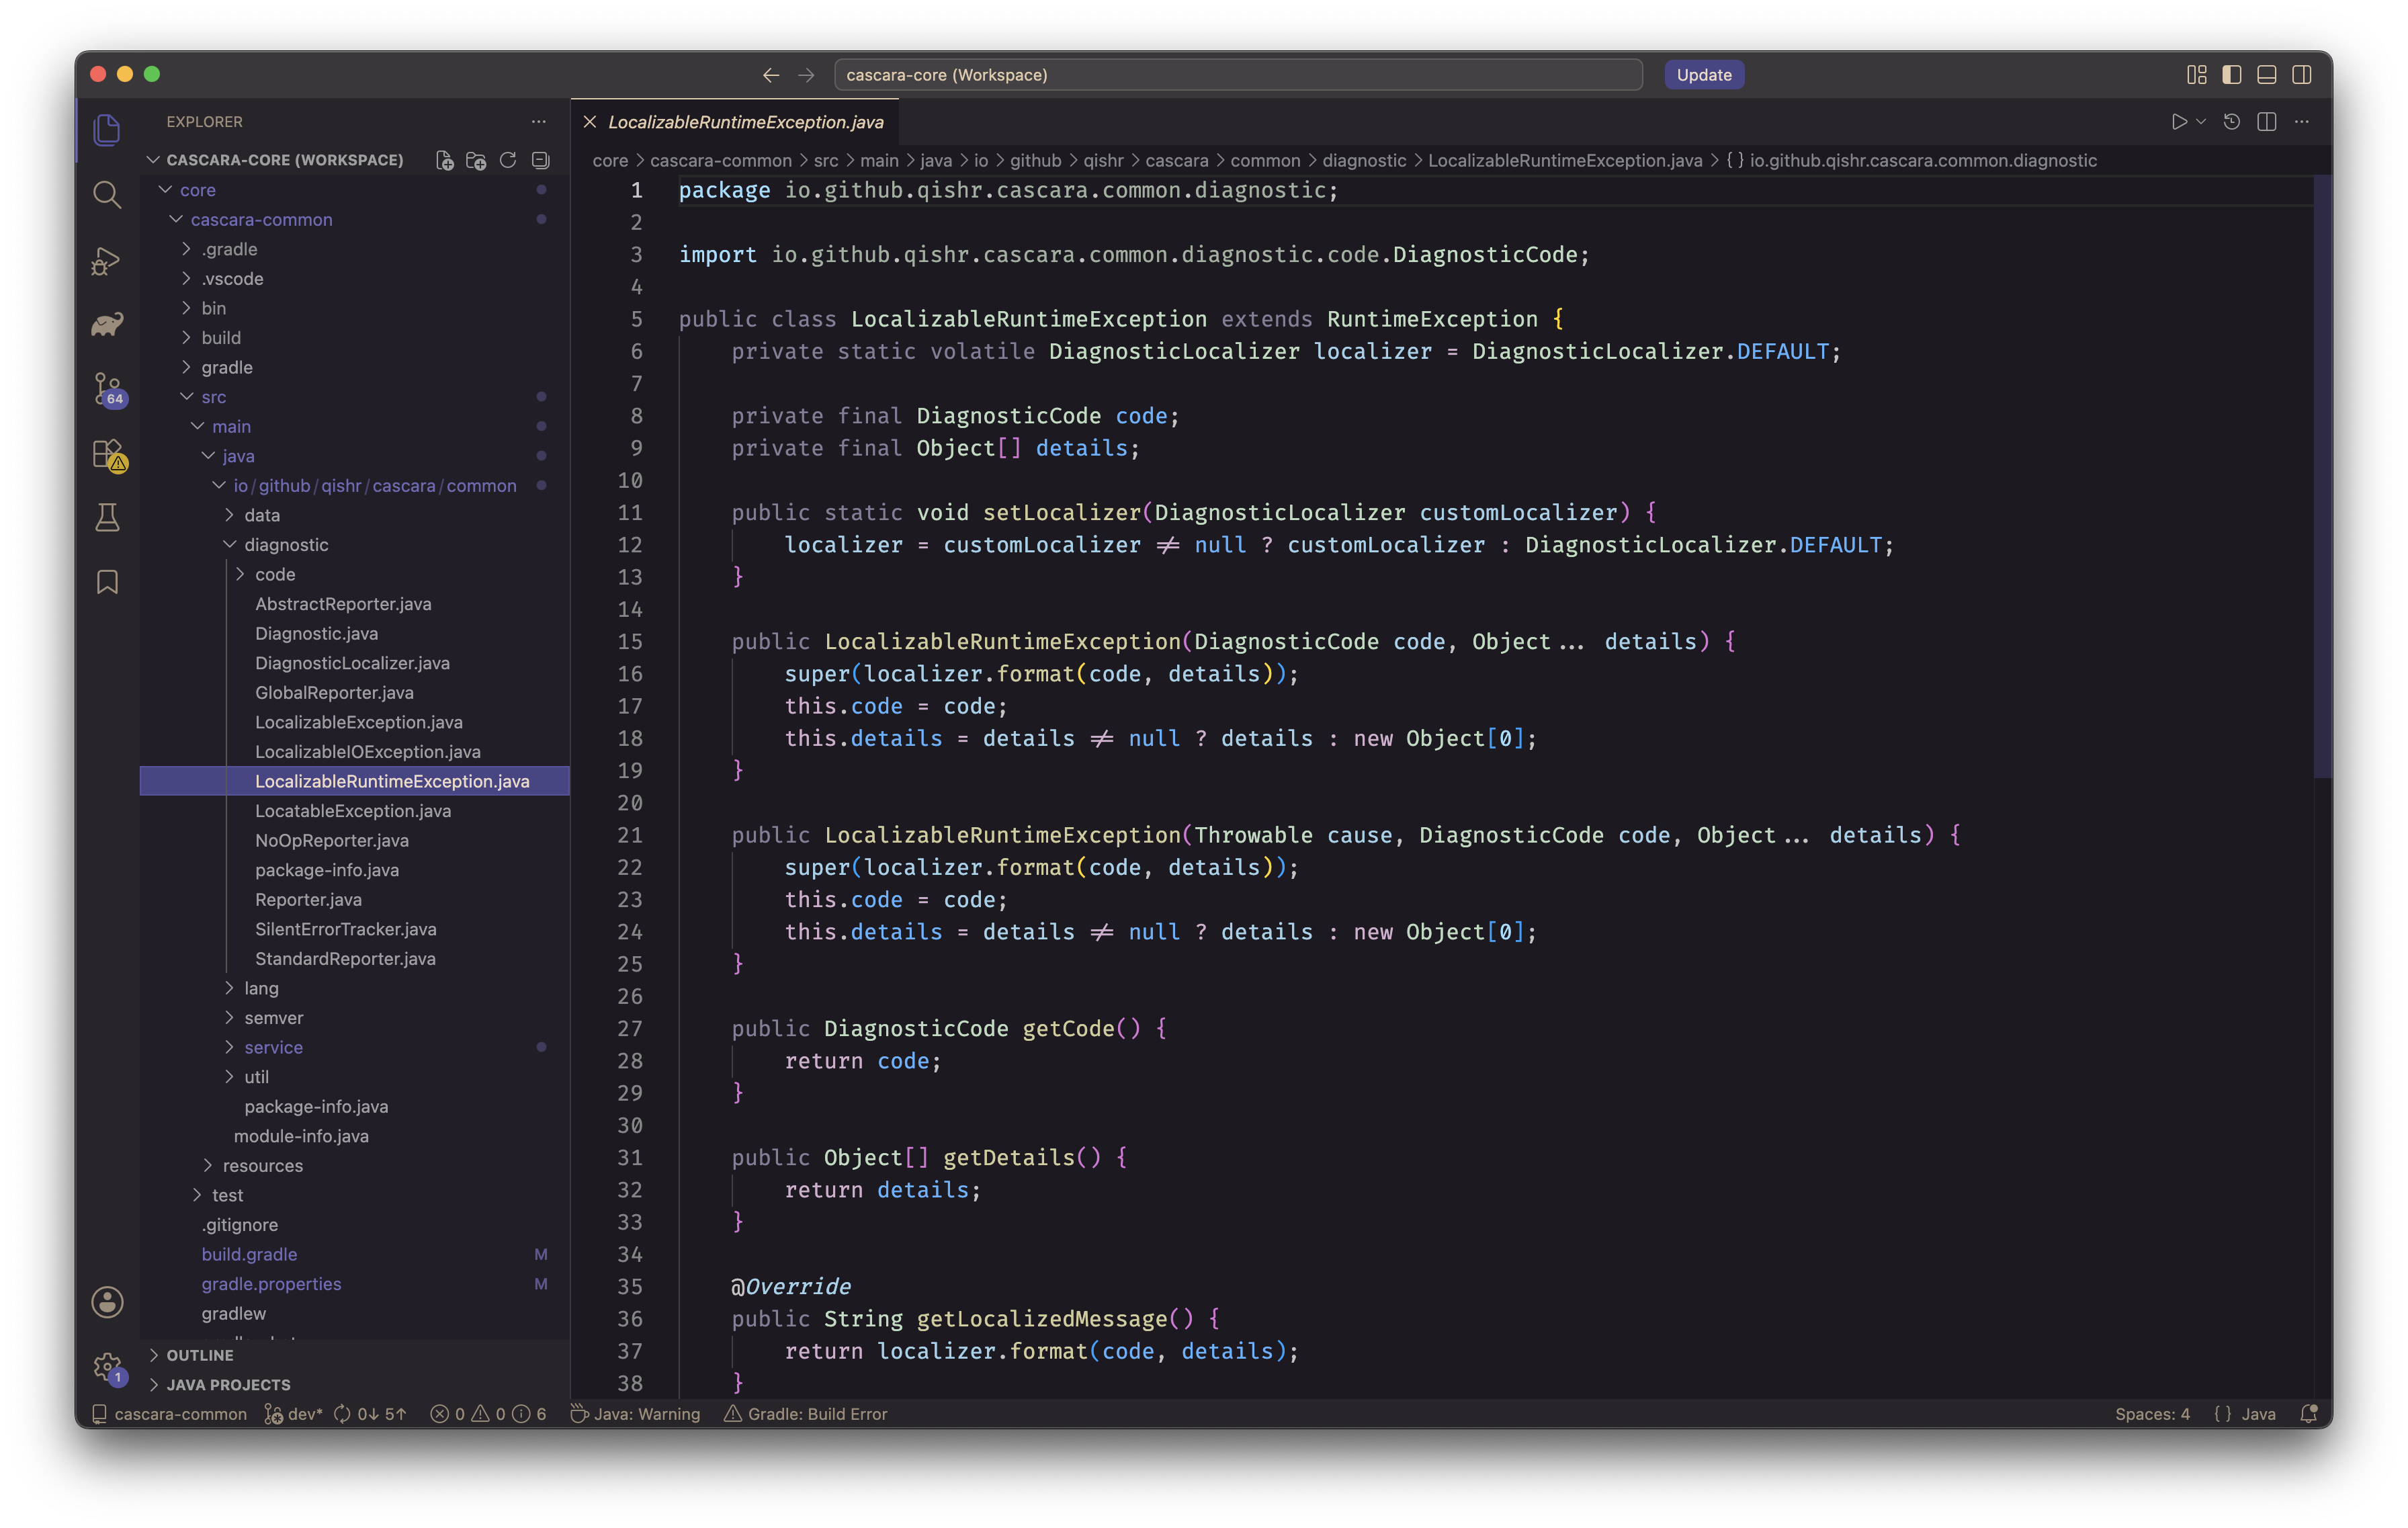Synchronize changes 0 down 5 up
The width and height of the screenshot is (2408, 1528).
click(371, 1414)
